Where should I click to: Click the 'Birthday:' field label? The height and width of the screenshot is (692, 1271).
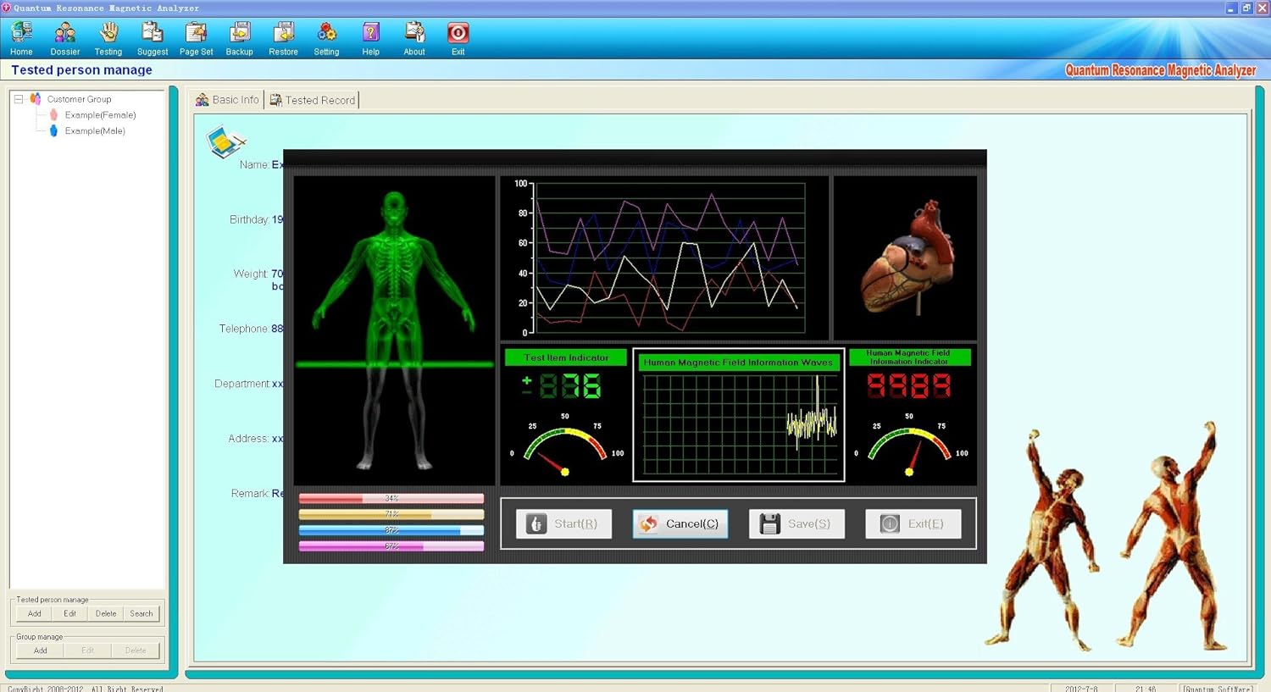coord(249,219)
